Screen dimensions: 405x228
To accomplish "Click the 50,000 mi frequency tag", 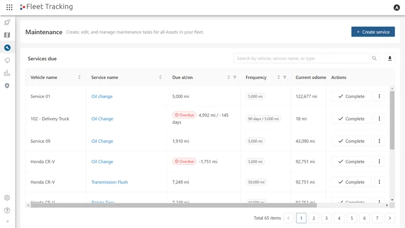I will [x=256, y=182].
